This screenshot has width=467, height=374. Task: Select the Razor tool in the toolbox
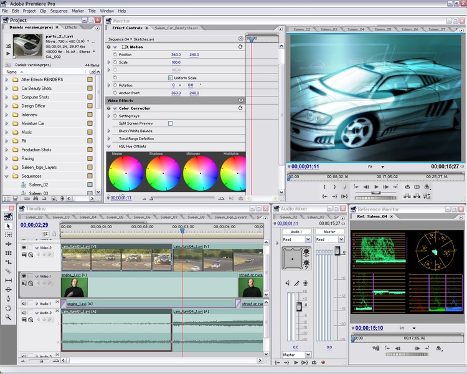click(8, 271)
